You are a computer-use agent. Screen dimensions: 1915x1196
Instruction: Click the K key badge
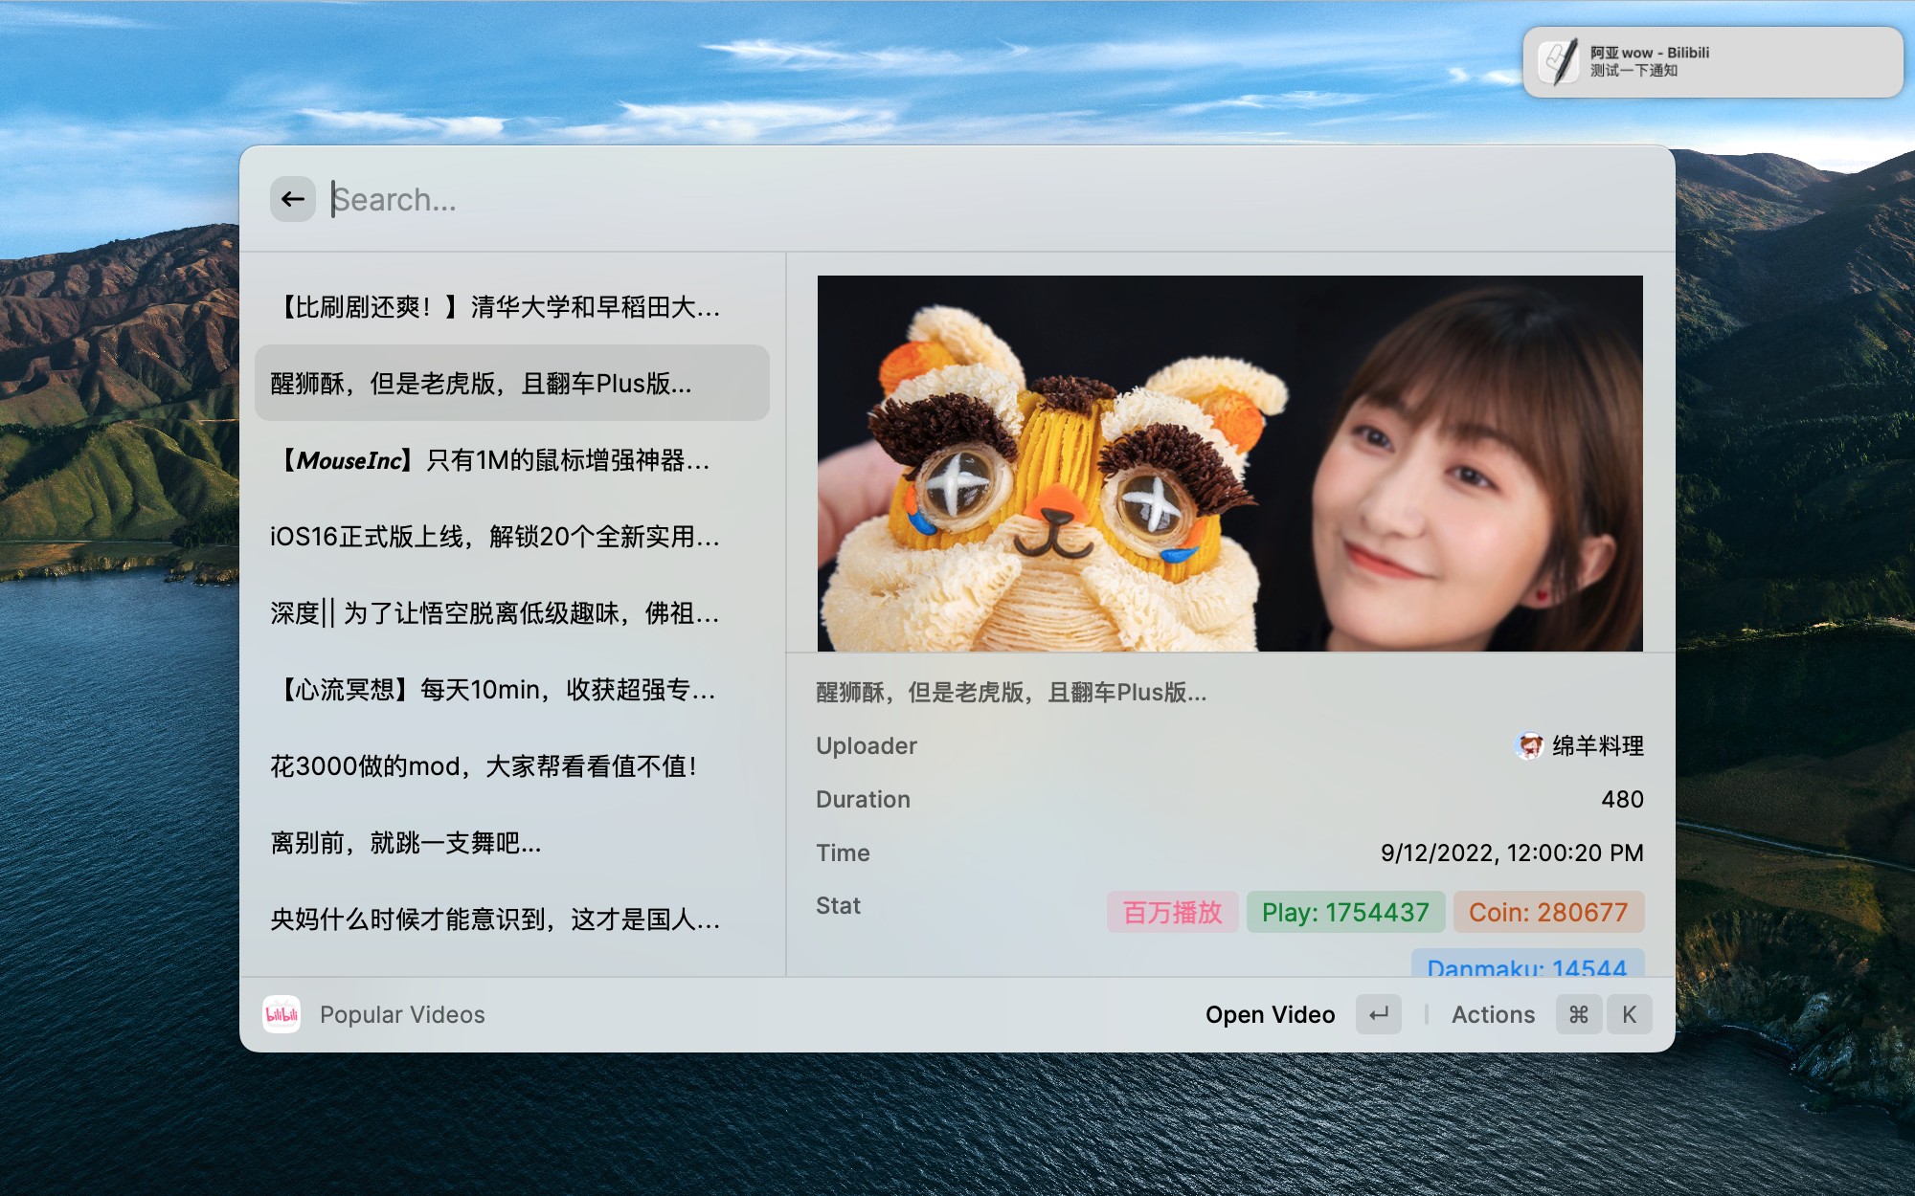(1629, 1014)
